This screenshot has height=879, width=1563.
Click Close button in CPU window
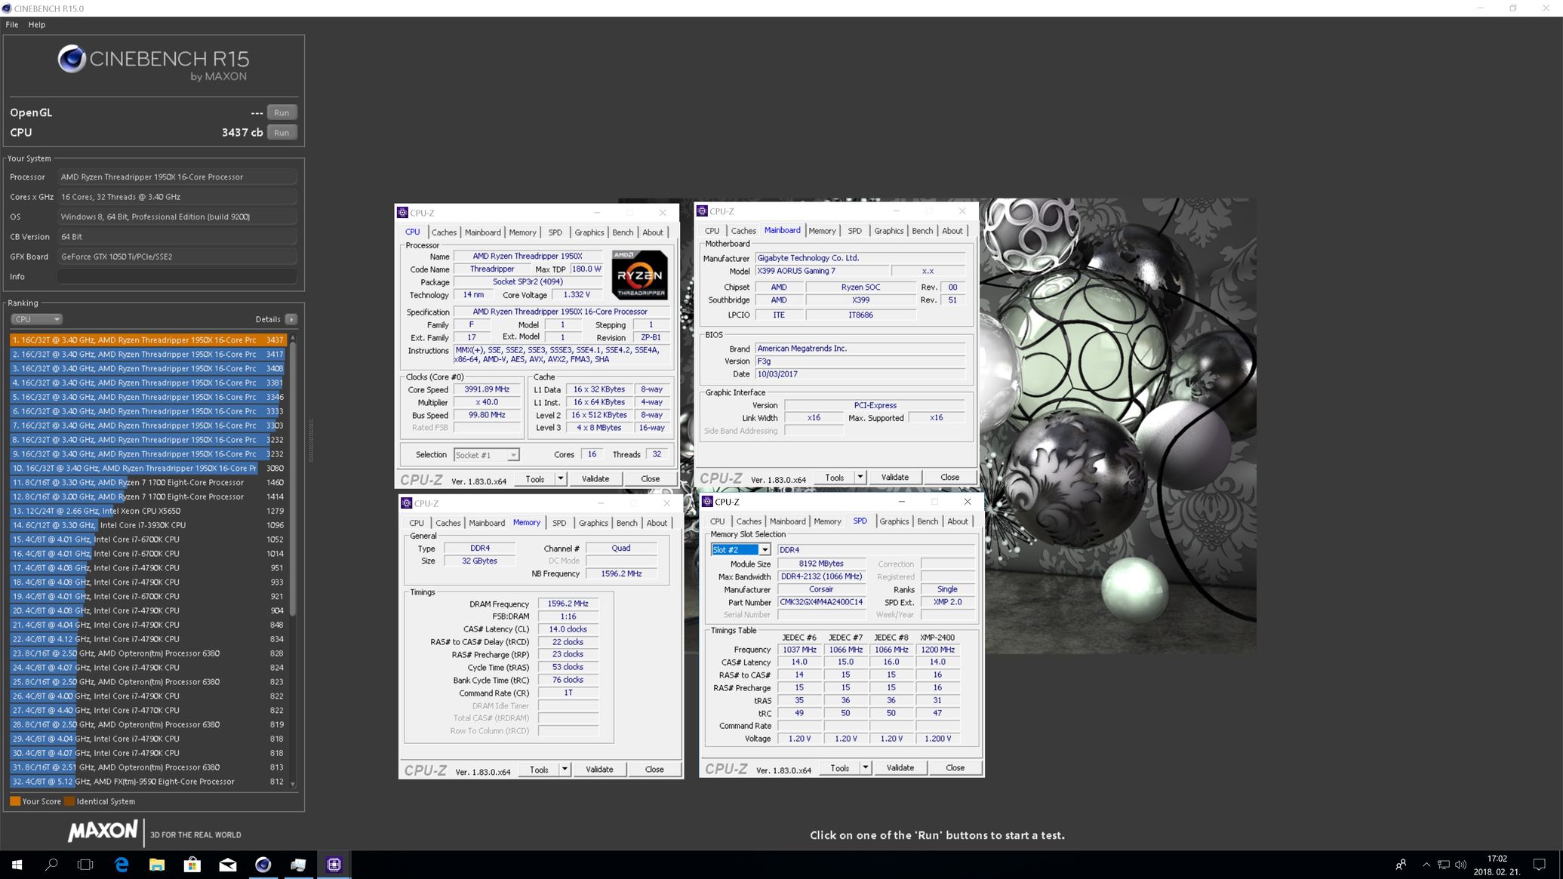650,479
